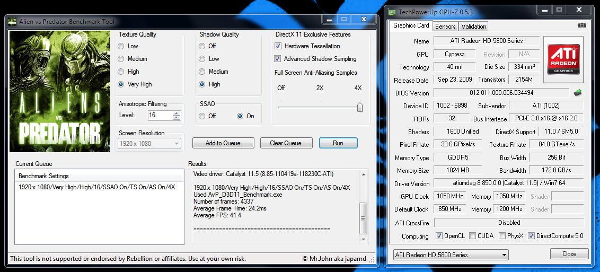The height and width of the screenshot is (272, 600).
Task: Click the Results scroll down arrow
Action: (364, 240)
